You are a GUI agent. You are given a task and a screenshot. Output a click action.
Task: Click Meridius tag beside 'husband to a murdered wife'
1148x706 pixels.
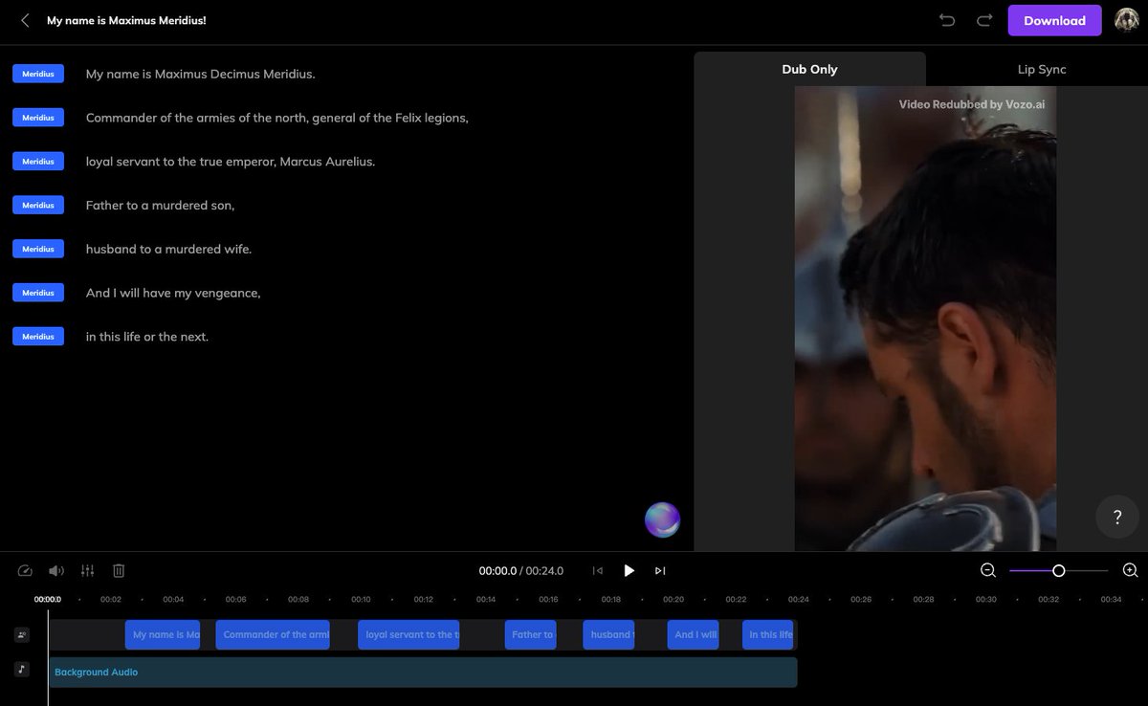click(x=38, y=249)
